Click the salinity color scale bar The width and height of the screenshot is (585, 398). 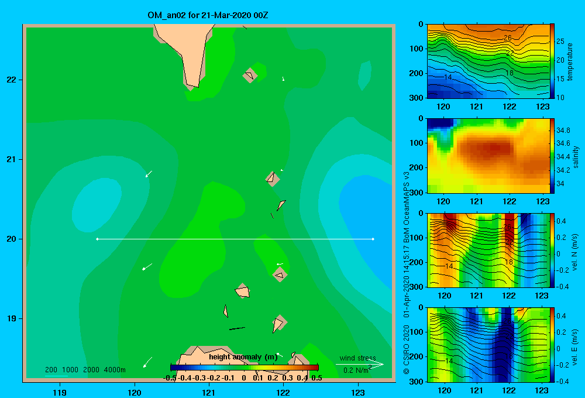pos(552,156)
